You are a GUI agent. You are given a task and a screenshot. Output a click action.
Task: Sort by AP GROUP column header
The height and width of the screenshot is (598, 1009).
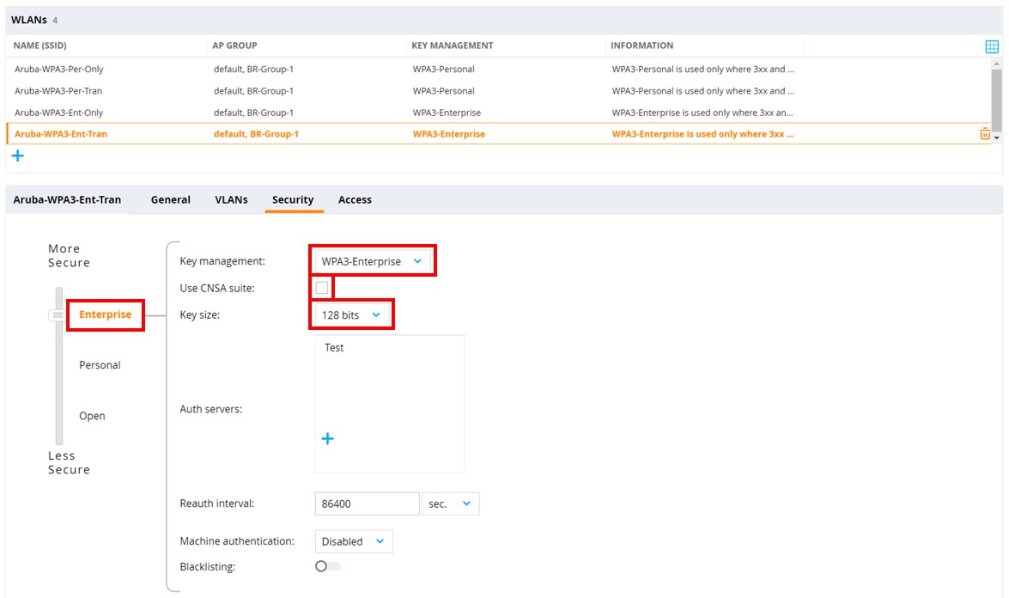(235, 46)
